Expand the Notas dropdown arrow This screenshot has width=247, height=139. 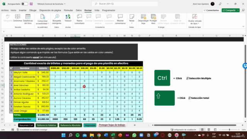132,23
